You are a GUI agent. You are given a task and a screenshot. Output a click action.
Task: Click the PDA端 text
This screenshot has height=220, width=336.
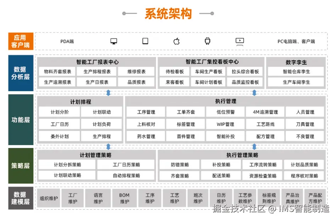click(x=67, y=42)
